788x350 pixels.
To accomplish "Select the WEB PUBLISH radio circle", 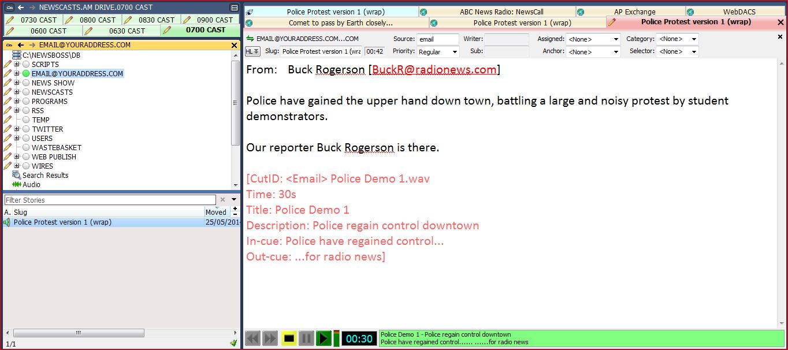I will pyautogui.click(x=26, y=157).
